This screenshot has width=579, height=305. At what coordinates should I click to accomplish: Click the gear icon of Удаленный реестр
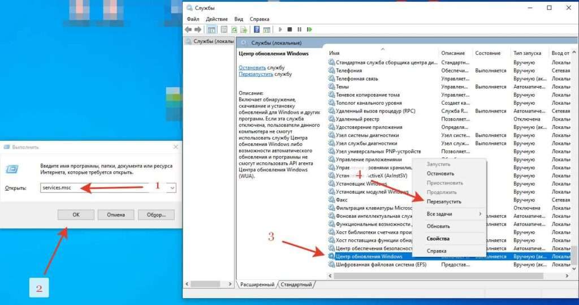(x=331, y=119)
